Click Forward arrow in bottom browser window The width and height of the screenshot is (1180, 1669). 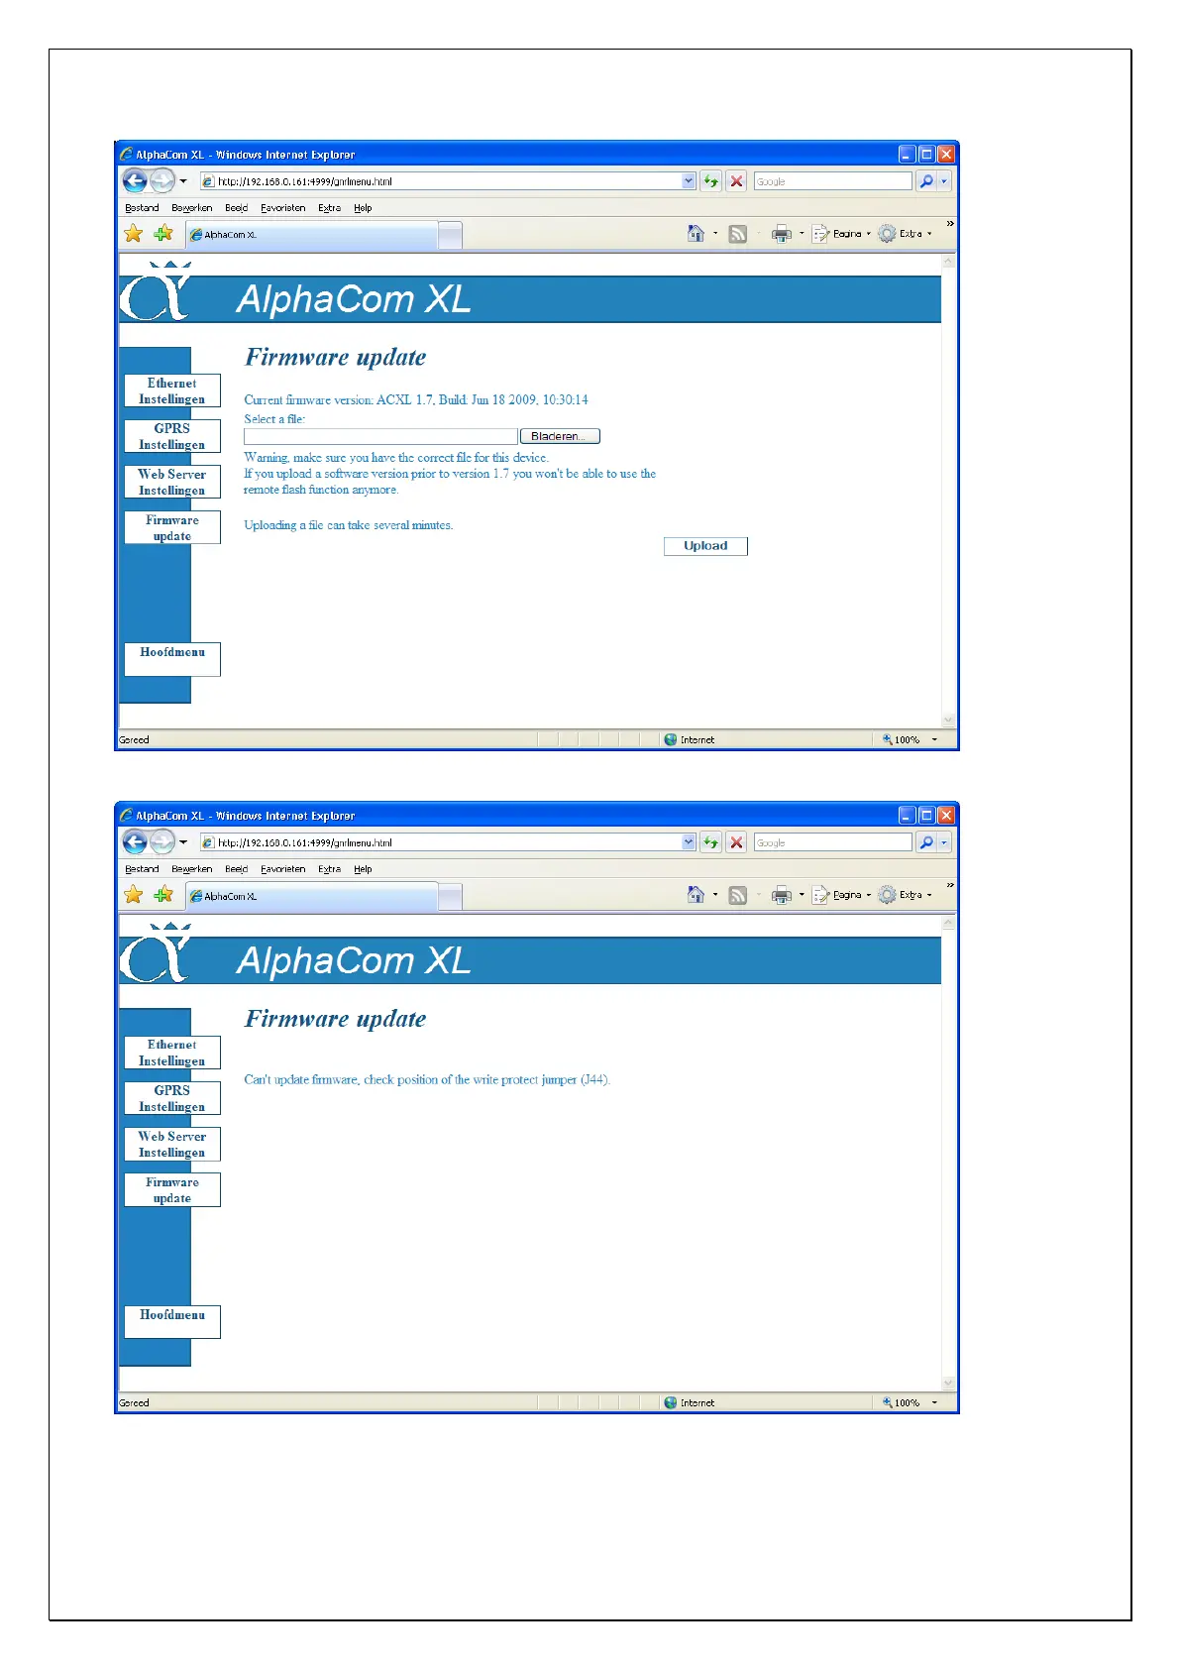(x=161, y=841)
